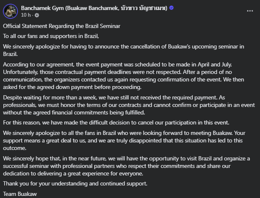Click line starting "without the agreed financial commitments"

click(74, 112)
